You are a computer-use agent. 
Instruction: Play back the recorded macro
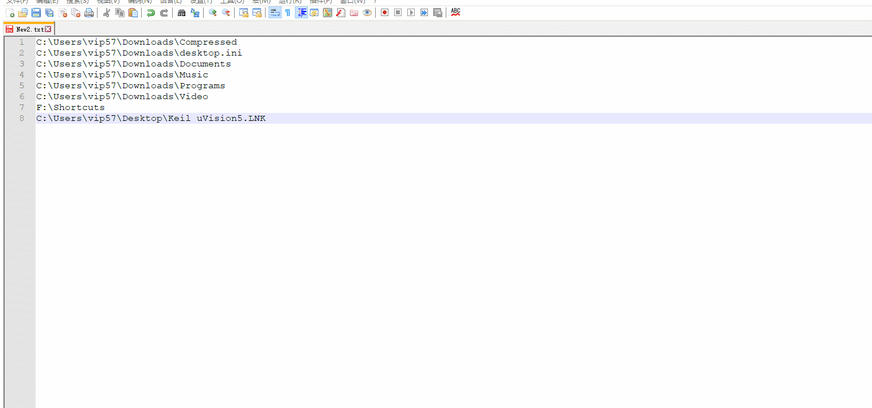click(411, 13)
